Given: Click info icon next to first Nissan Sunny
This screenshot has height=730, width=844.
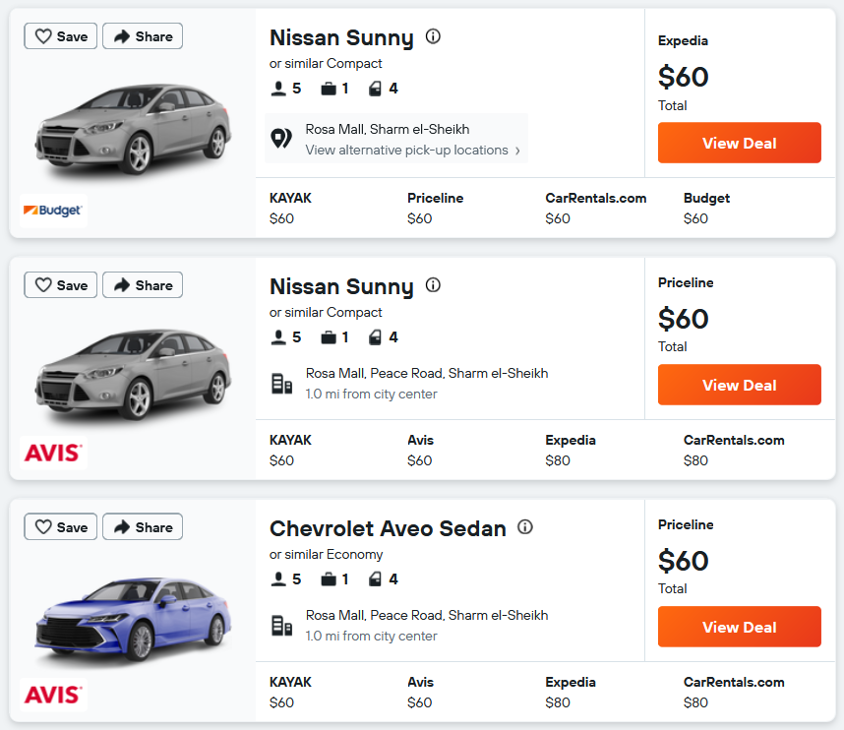Looking at the screenshot, I should pos(433,36).
